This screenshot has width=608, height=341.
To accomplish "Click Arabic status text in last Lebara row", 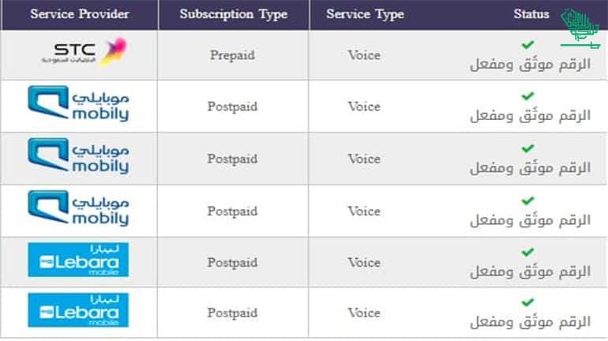I will click(530, 322).
